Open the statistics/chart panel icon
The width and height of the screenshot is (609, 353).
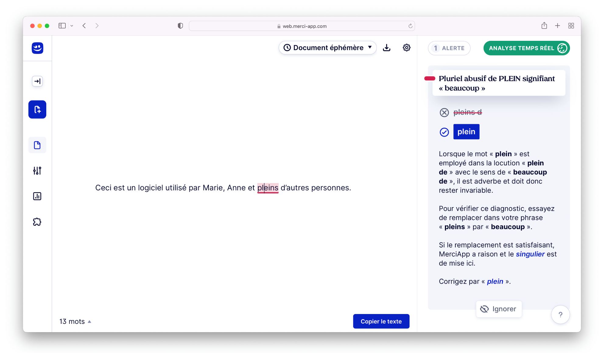pyautogui.click(x=37, y=196)
